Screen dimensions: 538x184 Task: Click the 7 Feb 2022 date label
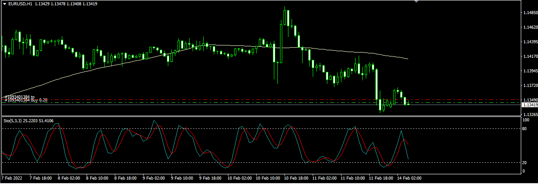(12, 178)
